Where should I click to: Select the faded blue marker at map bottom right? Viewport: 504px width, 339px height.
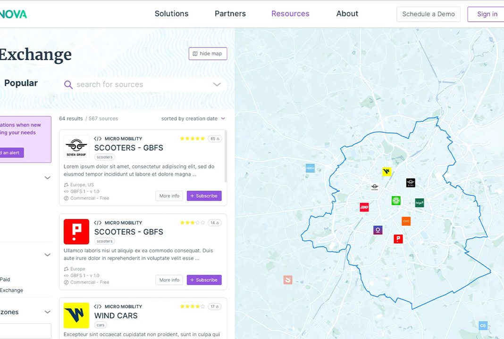[x=483, y=325]
